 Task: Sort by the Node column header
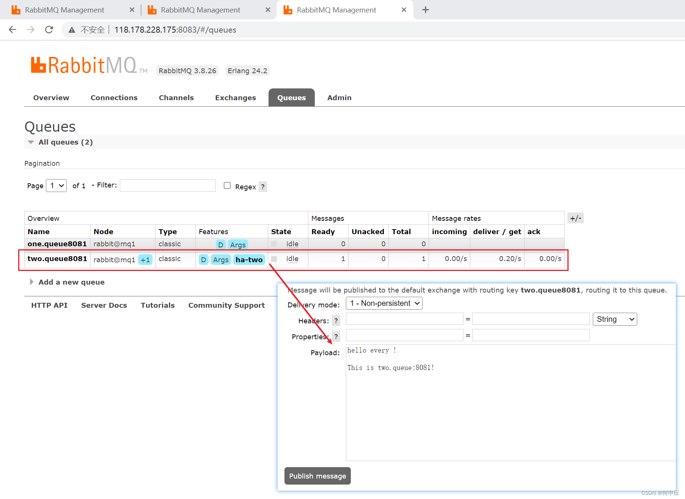104,231
